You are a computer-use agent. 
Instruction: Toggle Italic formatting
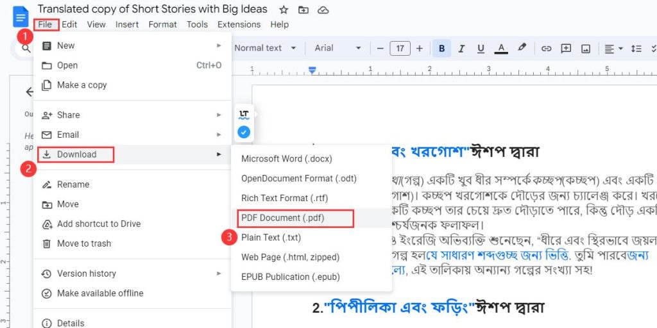click(461, 49)
